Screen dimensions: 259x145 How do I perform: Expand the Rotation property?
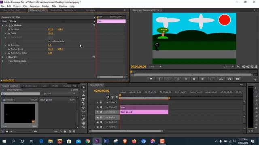click(5, 45)
